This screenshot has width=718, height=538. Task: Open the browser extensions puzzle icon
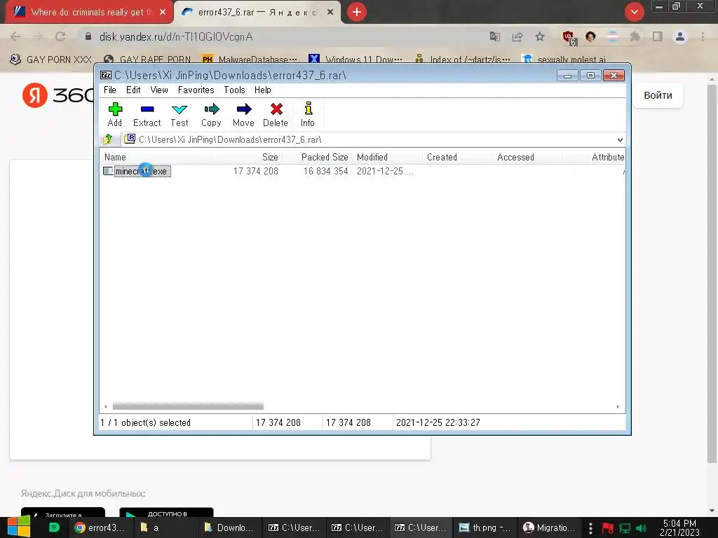635,36
